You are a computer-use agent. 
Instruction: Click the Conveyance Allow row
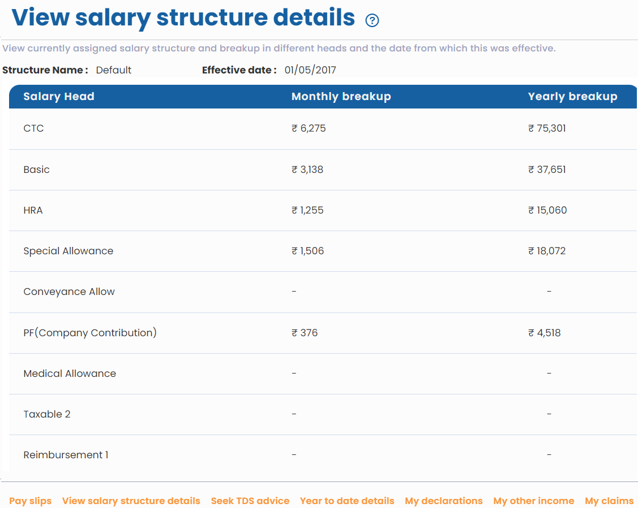(69, 292)
